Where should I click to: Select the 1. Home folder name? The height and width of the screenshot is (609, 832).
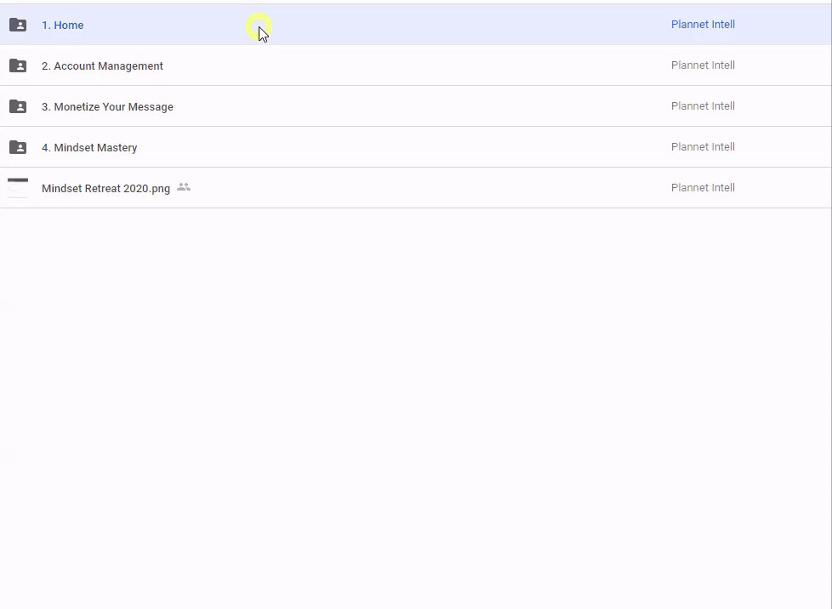pos(63,26)
